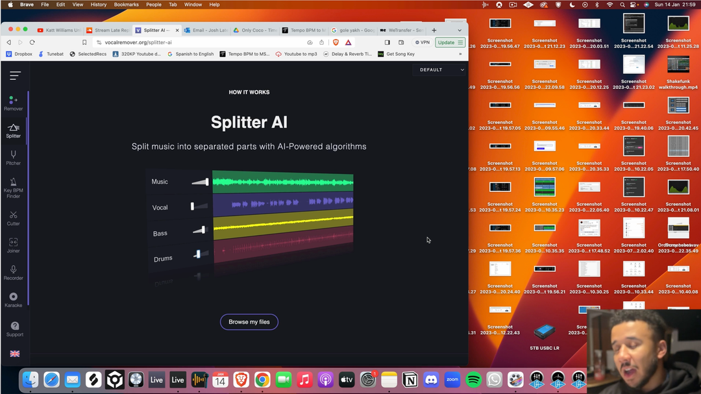The height and width of the screenshot is (394, 701).
Task: Open the Karaoke tool
Action: 13,299
